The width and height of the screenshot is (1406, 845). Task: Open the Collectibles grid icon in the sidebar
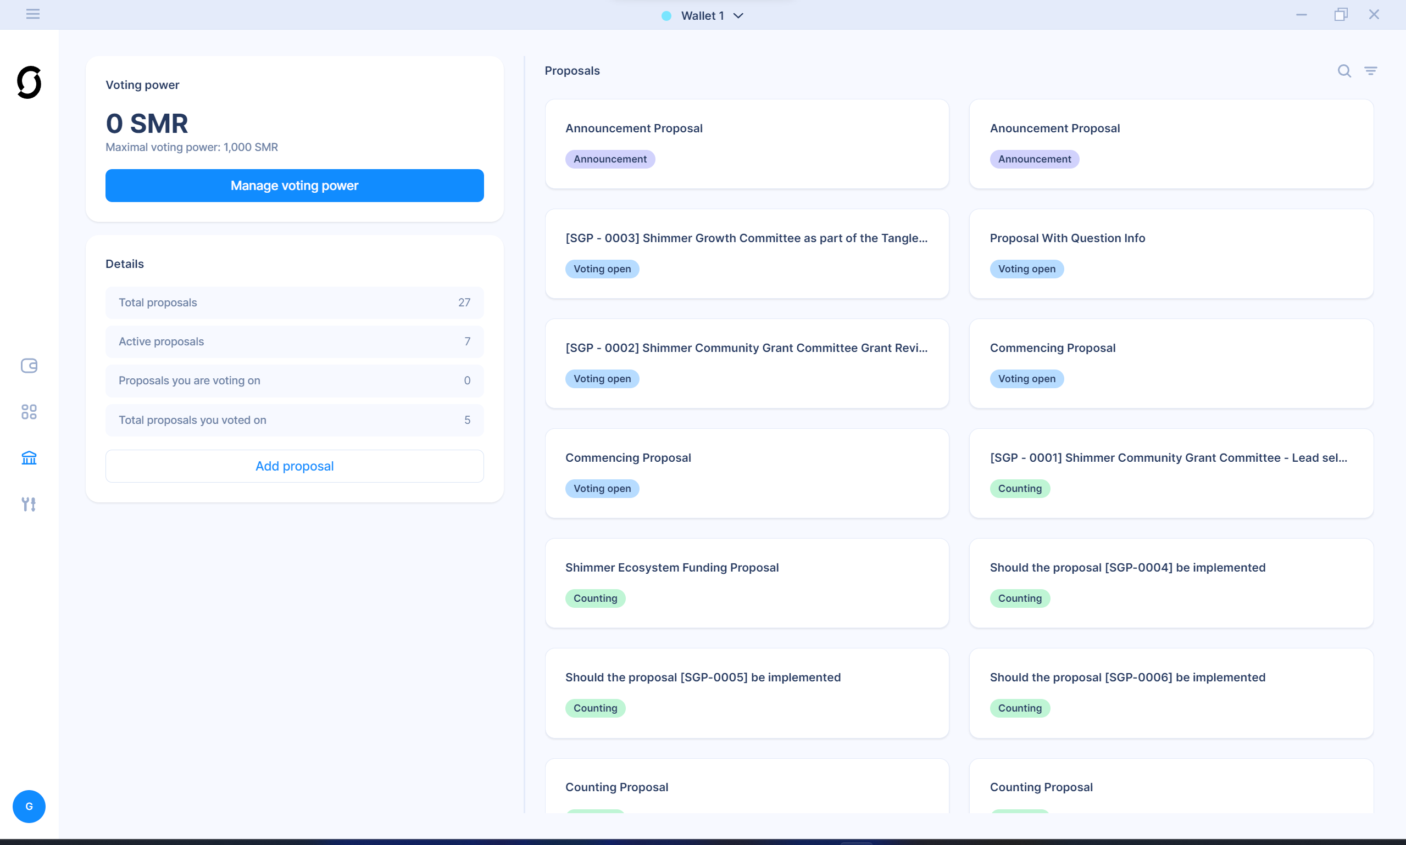coord(29,412)
